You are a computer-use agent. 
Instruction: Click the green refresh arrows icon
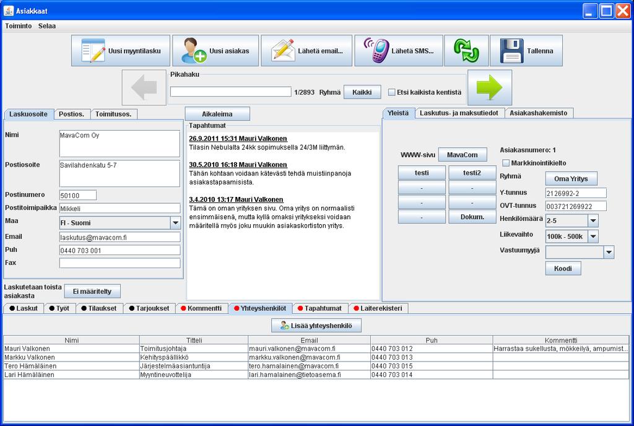tap(466, 51)
